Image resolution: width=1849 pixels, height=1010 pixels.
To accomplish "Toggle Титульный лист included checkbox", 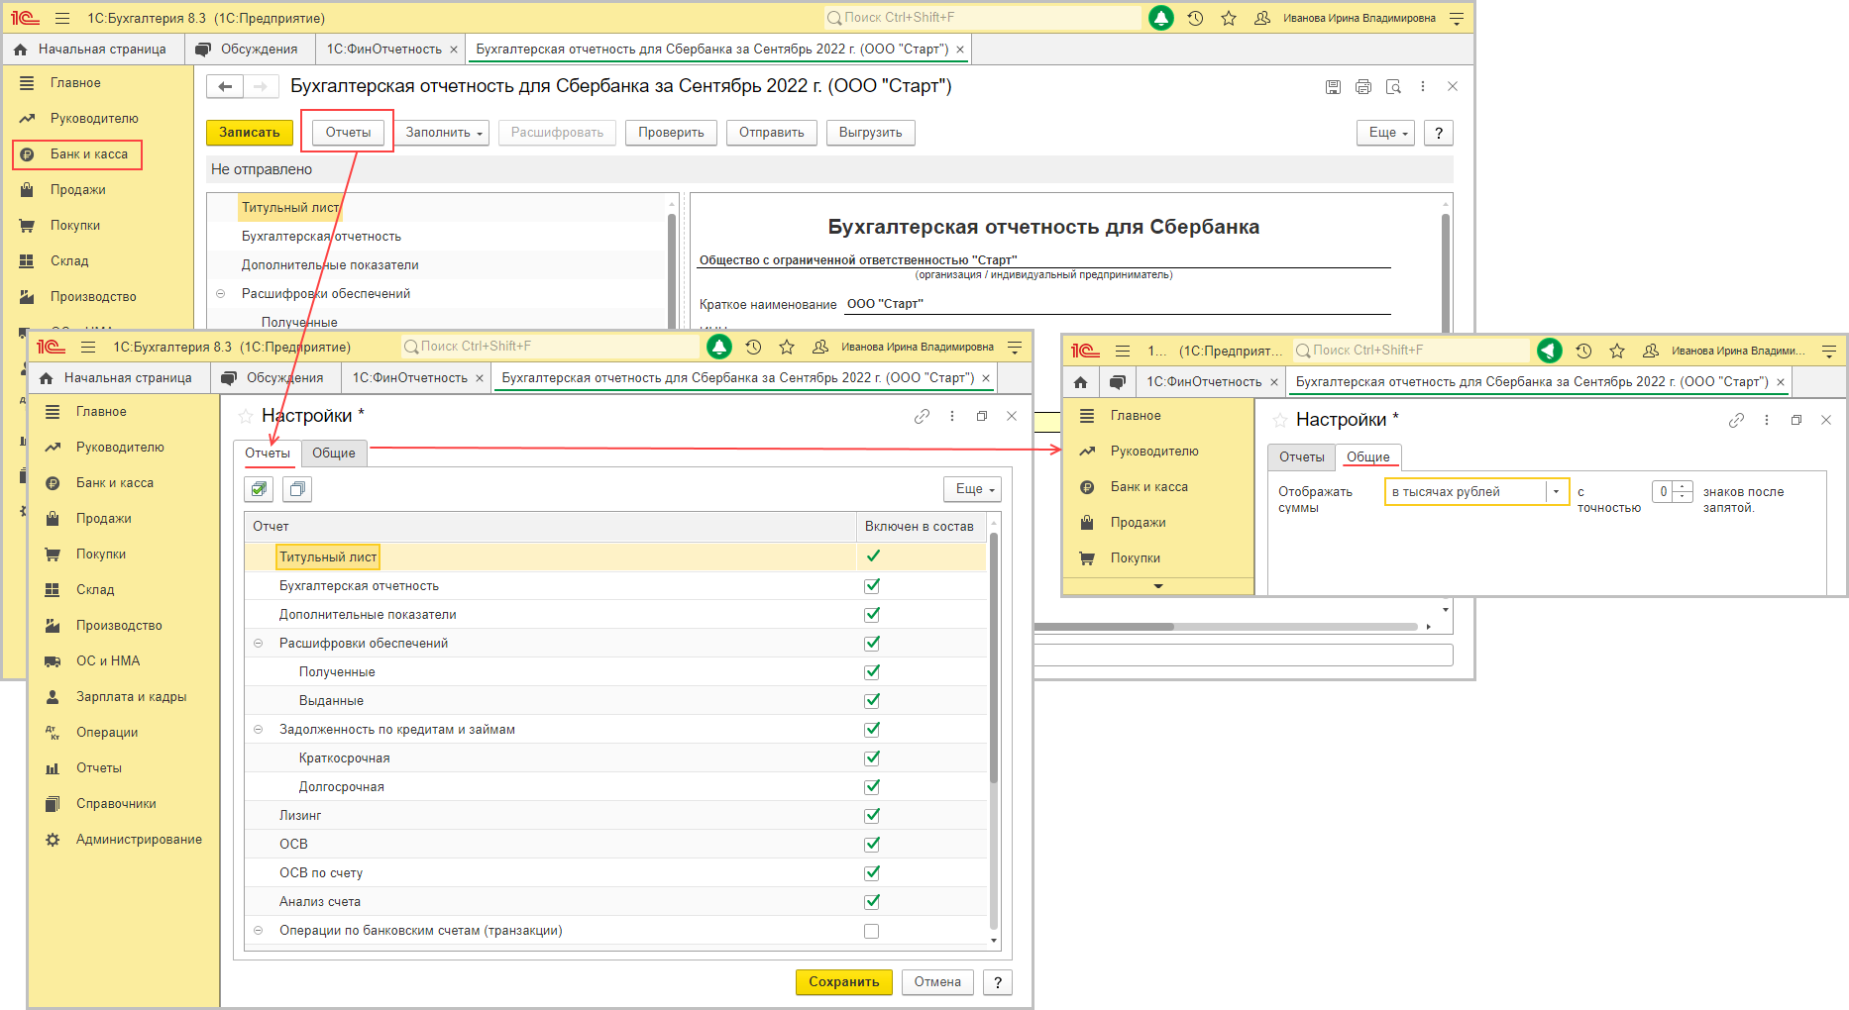I will pyautogui.click(x=873, y=556).
